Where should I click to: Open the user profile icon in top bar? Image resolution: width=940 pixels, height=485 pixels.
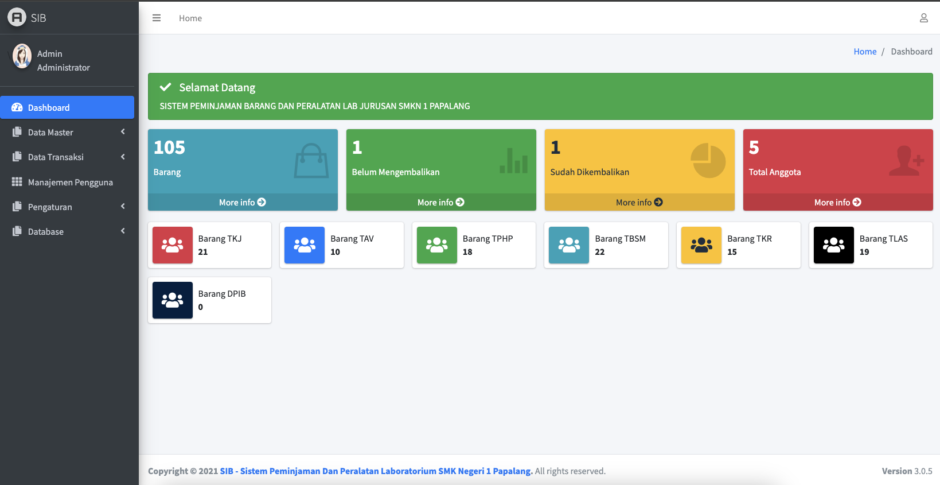tap(923, 18)
